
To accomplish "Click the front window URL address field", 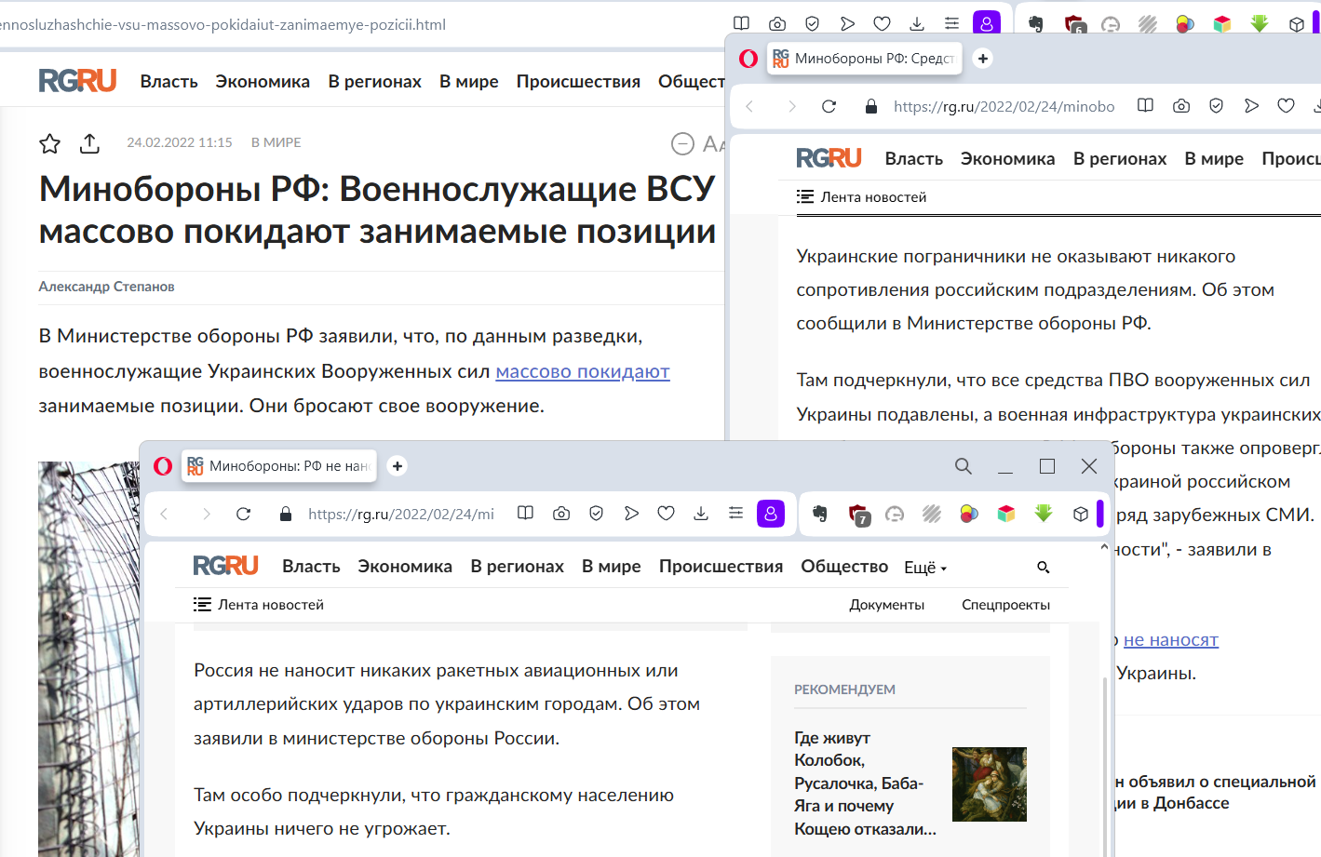I will (400, 514).
